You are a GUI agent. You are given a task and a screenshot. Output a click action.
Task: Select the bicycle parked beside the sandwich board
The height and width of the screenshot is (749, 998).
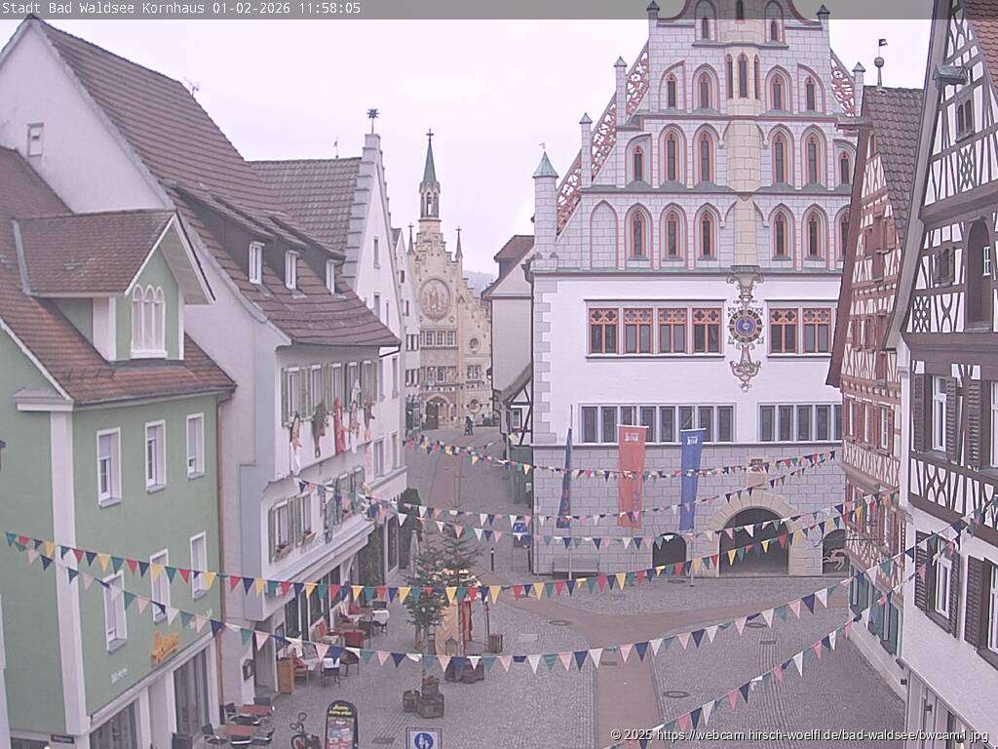(x=303, y=731)
